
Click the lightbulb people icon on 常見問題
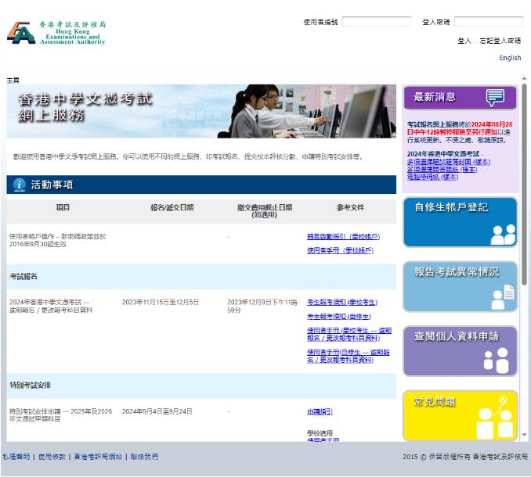click(495, 418)
